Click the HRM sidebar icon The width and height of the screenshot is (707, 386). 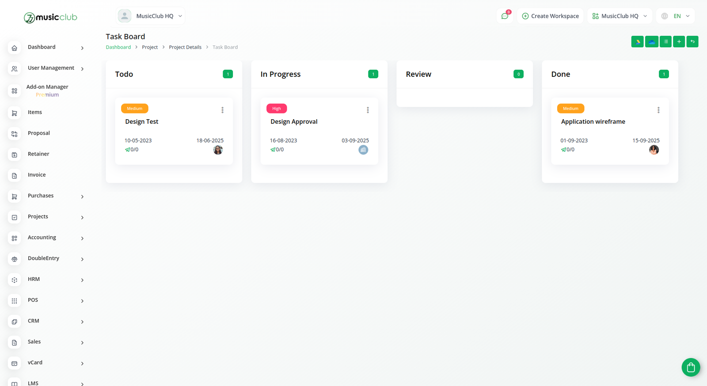(x=14, y=280)
